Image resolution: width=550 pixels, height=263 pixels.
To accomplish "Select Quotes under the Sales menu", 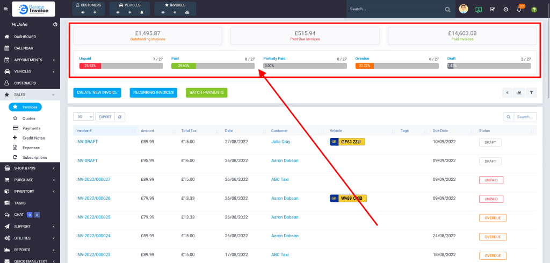I will click(29, 118).
